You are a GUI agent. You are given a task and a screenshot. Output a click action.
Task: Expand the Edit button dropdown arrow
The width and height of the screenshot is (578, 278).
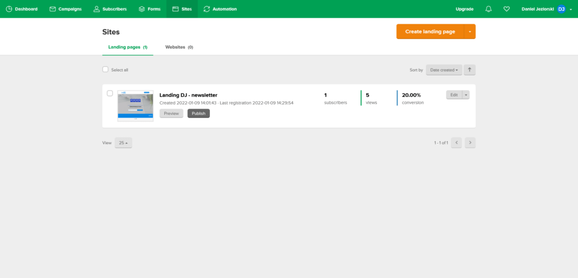[466, 95]
